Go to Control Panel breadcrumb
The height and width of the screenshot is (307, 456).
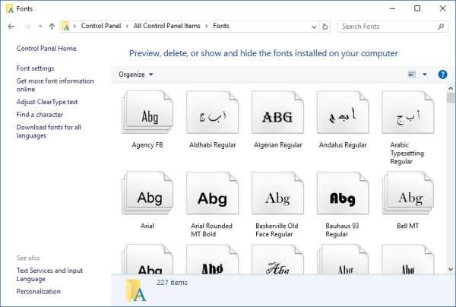click(101, 26)
